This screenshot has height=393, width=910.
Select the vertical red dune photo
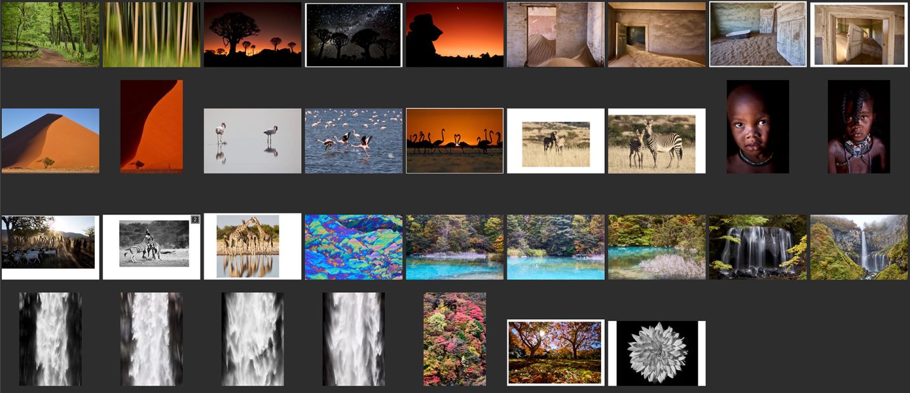coord(152,126)
